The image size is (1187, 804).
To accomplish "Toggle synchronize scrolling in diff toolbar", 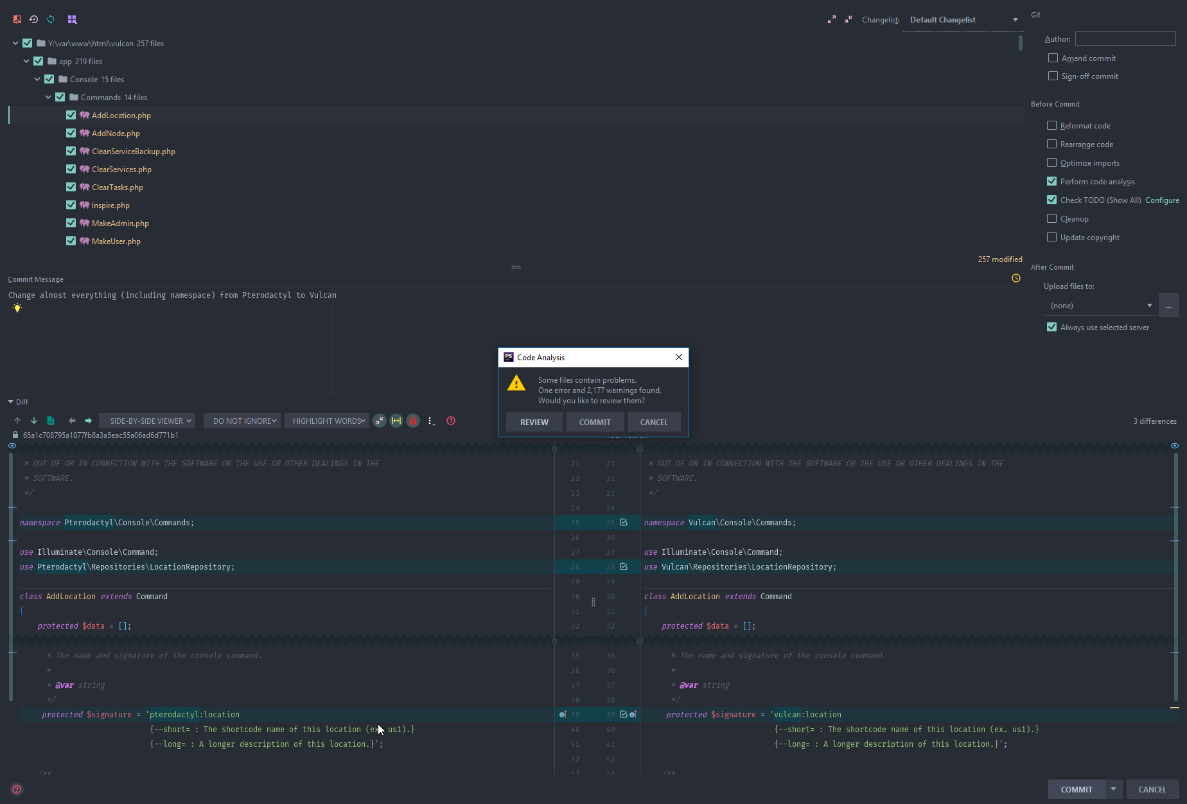I will coord(396,421).
